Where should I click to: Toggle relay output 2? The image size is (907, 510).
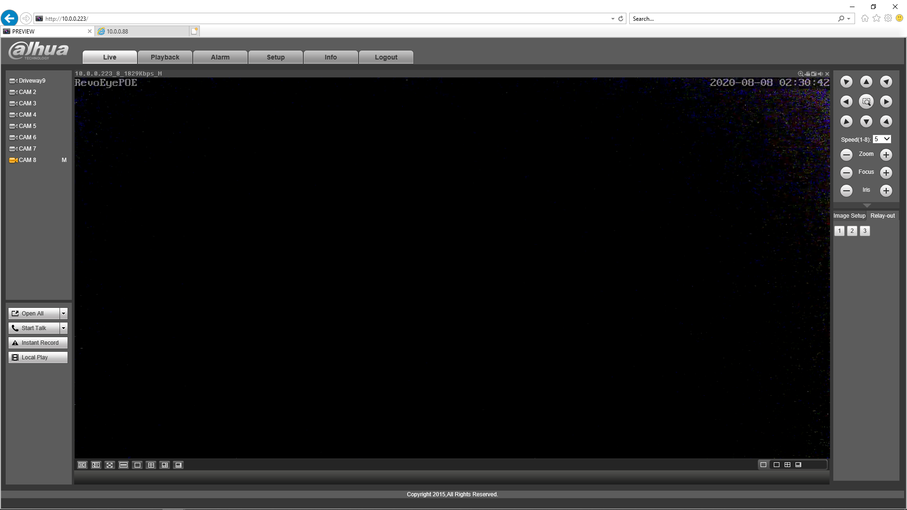pyautogui.click(x=852, y=231)
